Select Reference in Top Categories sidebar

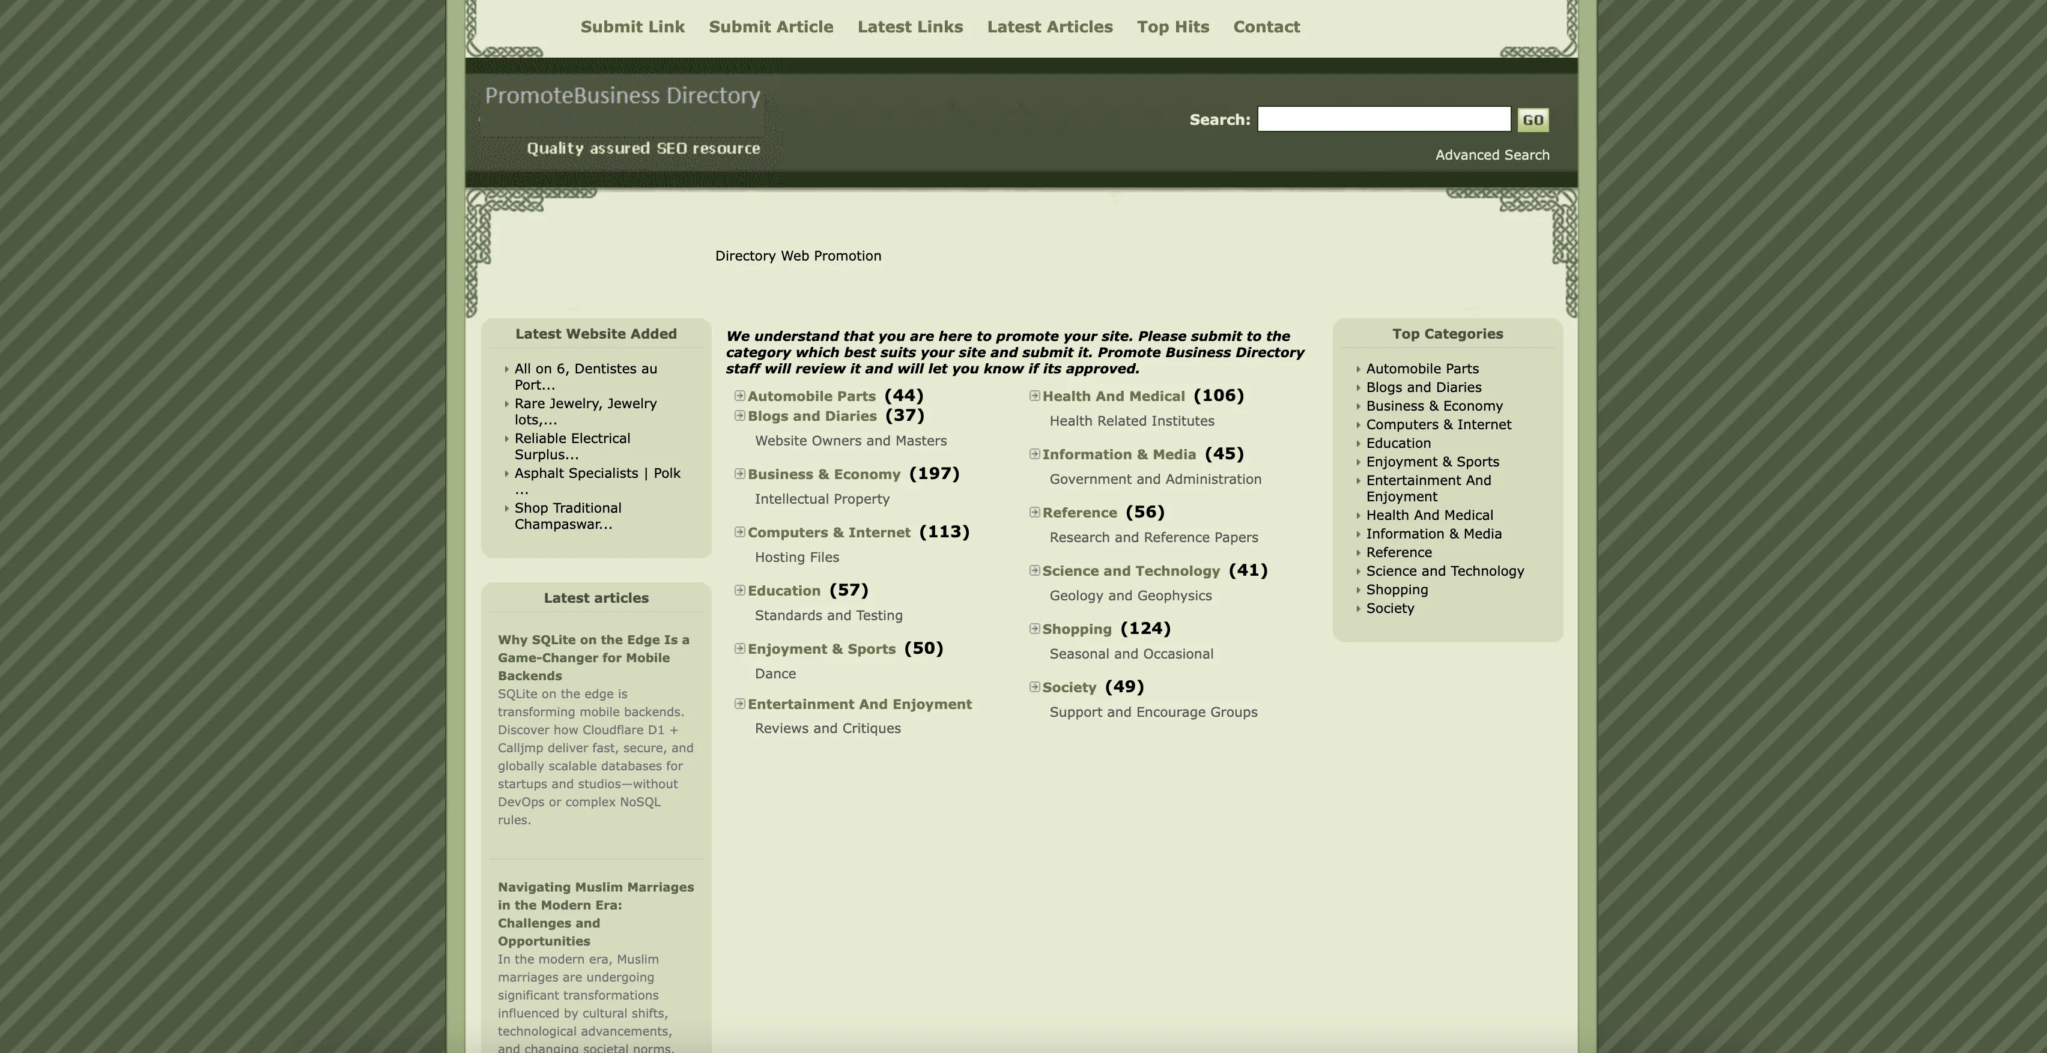coord(1398,553)
